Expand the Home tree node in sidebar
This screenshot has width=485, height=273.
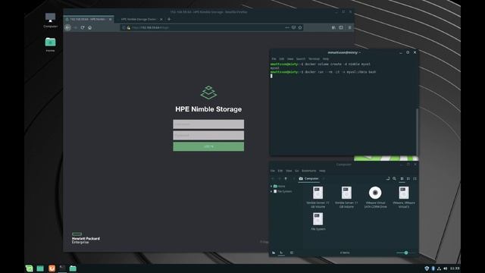pyautogui.click(x=271, y=187)
